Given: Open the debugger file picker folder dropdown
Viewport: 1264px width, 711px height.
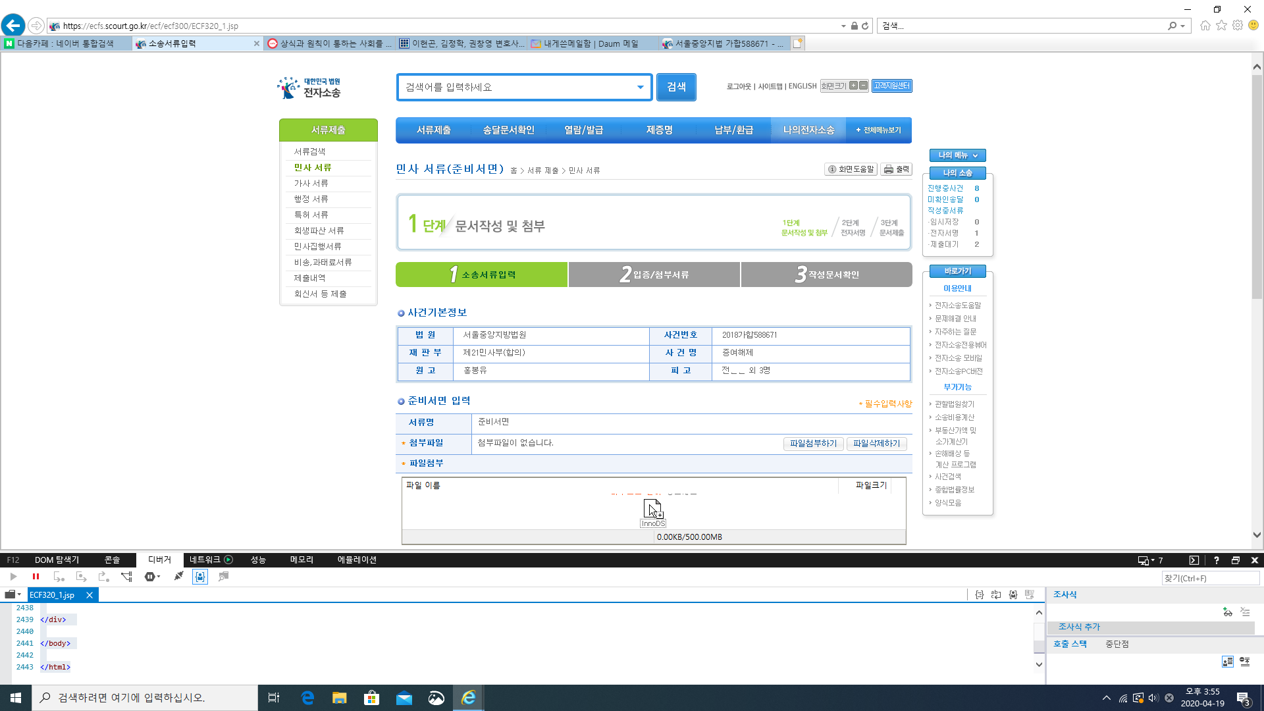Looking at the screenshot, I should (x=13, y=594).
